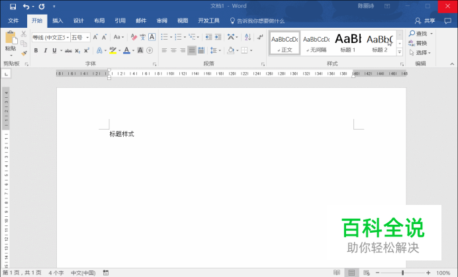The image size is (458, 277).
Task: Expand the styles gallery
Action: click(x=400, y=52)
